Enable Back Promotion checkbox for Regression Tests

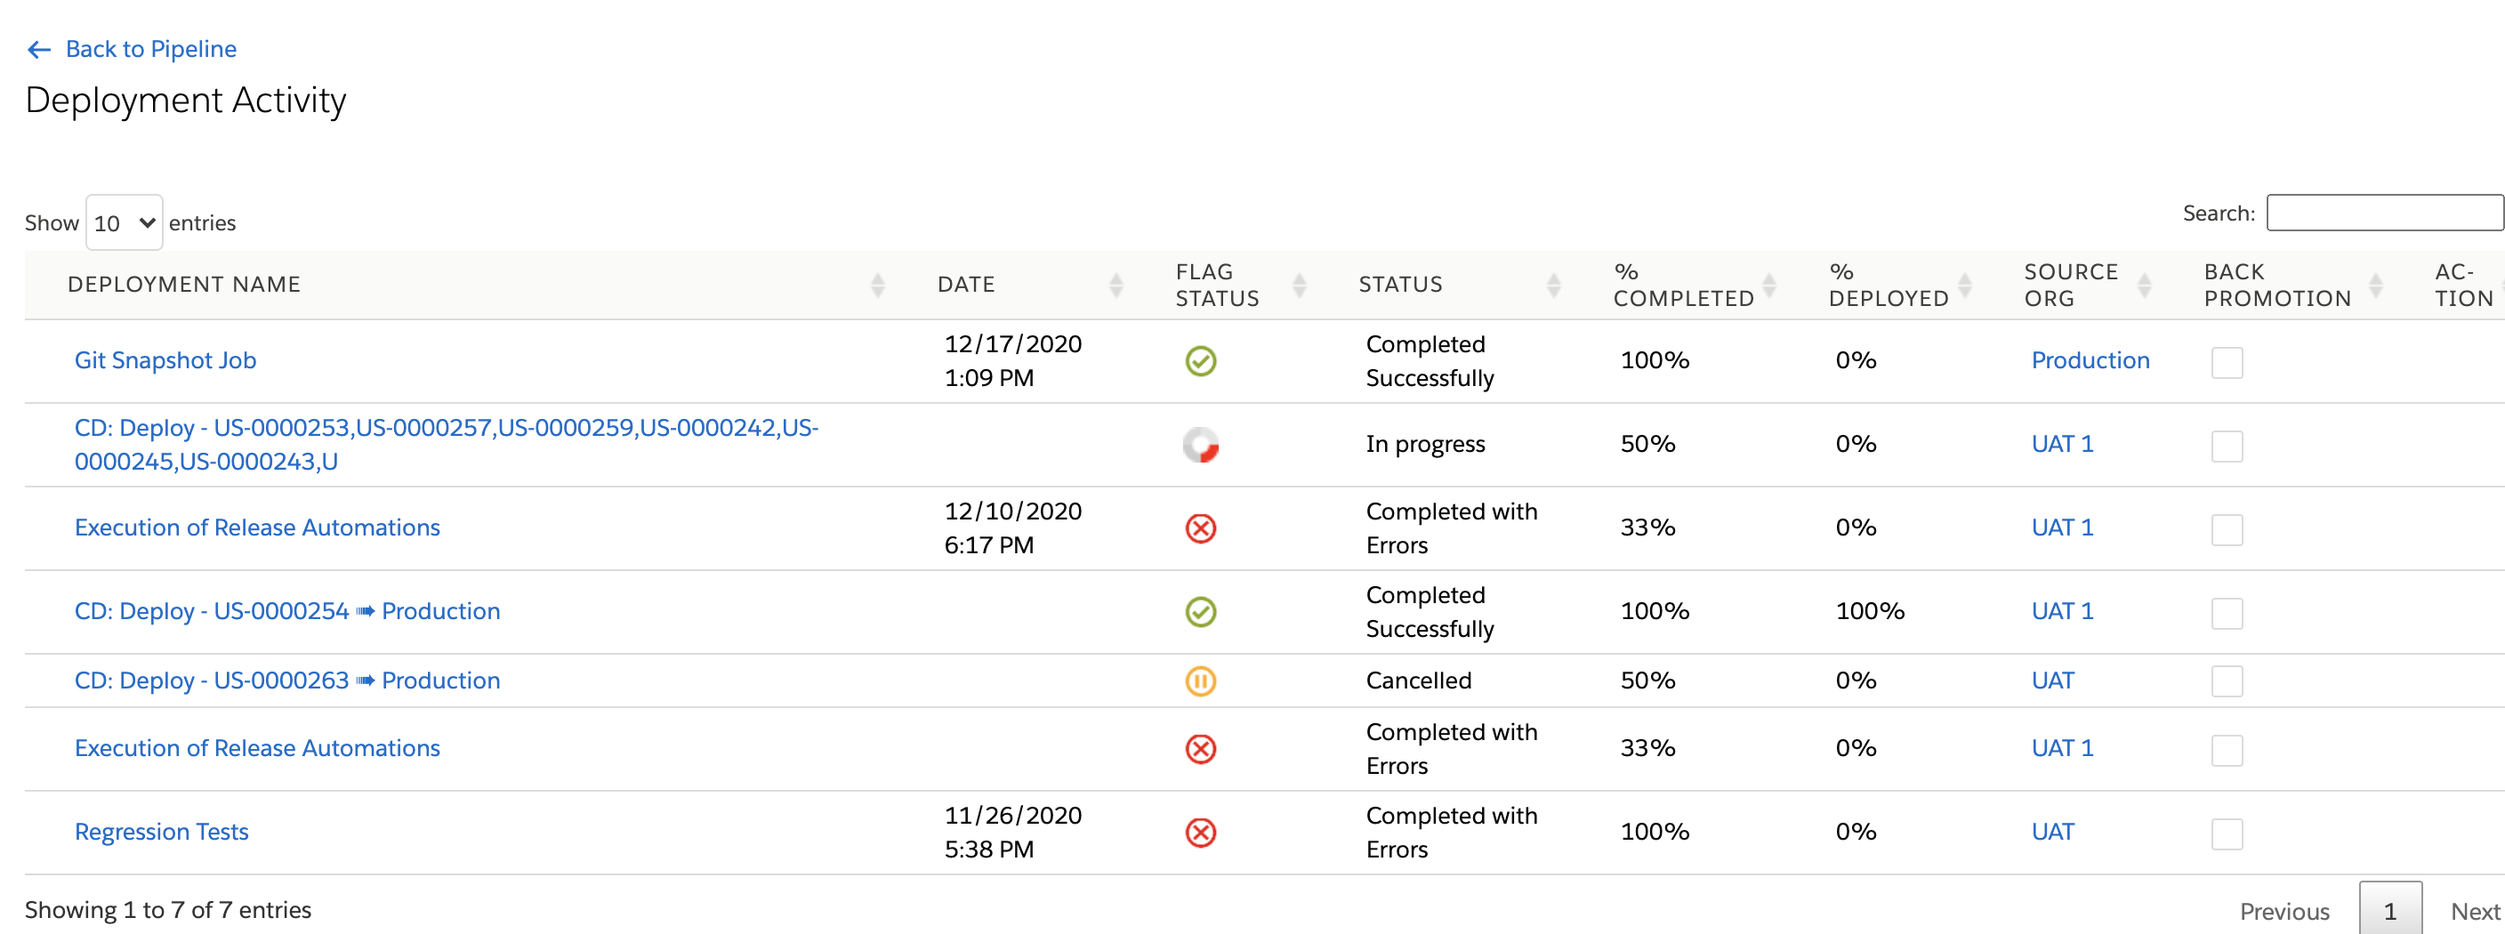2226,833
